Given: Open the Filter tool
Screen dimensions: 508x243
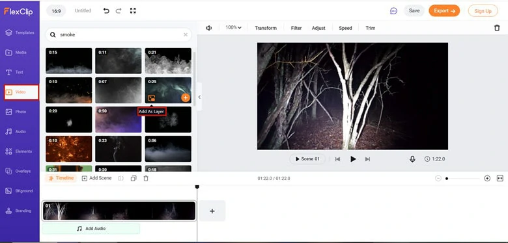Looking at the screenshot, I should pyautogui.click(x=296, y=28).
